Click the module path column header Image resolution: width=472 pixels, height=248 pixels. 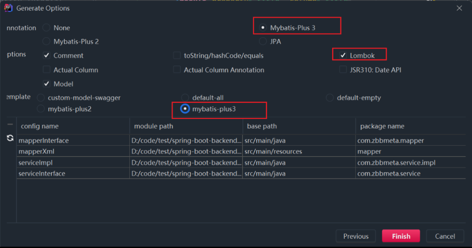coord(186,126)
